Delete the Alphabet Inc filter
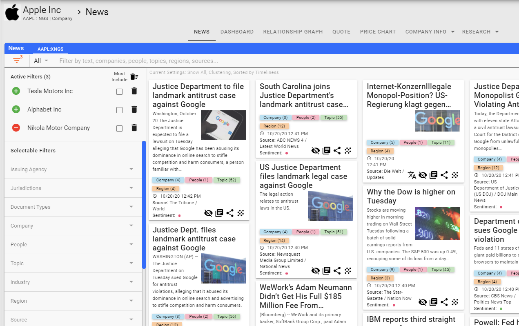 pyautogui.click(x=134, y=109)
